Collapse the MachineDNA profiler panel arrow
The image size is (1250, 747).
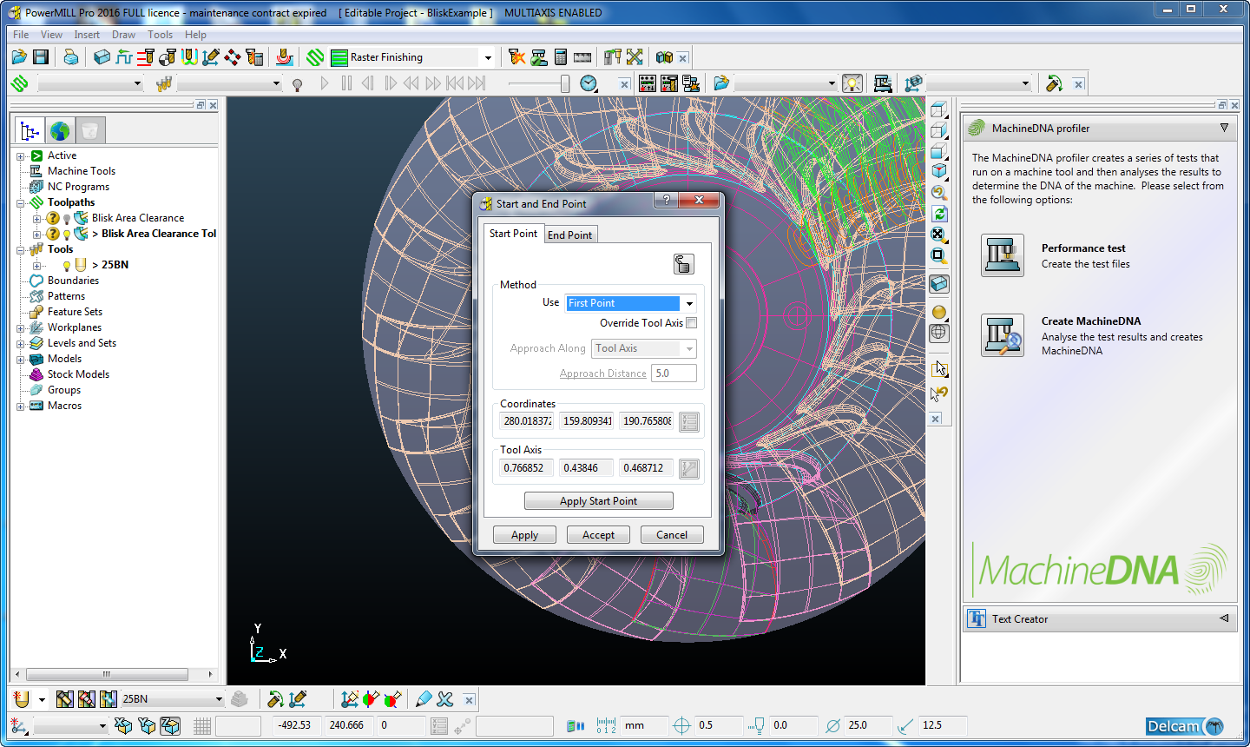coord(1224,128)
